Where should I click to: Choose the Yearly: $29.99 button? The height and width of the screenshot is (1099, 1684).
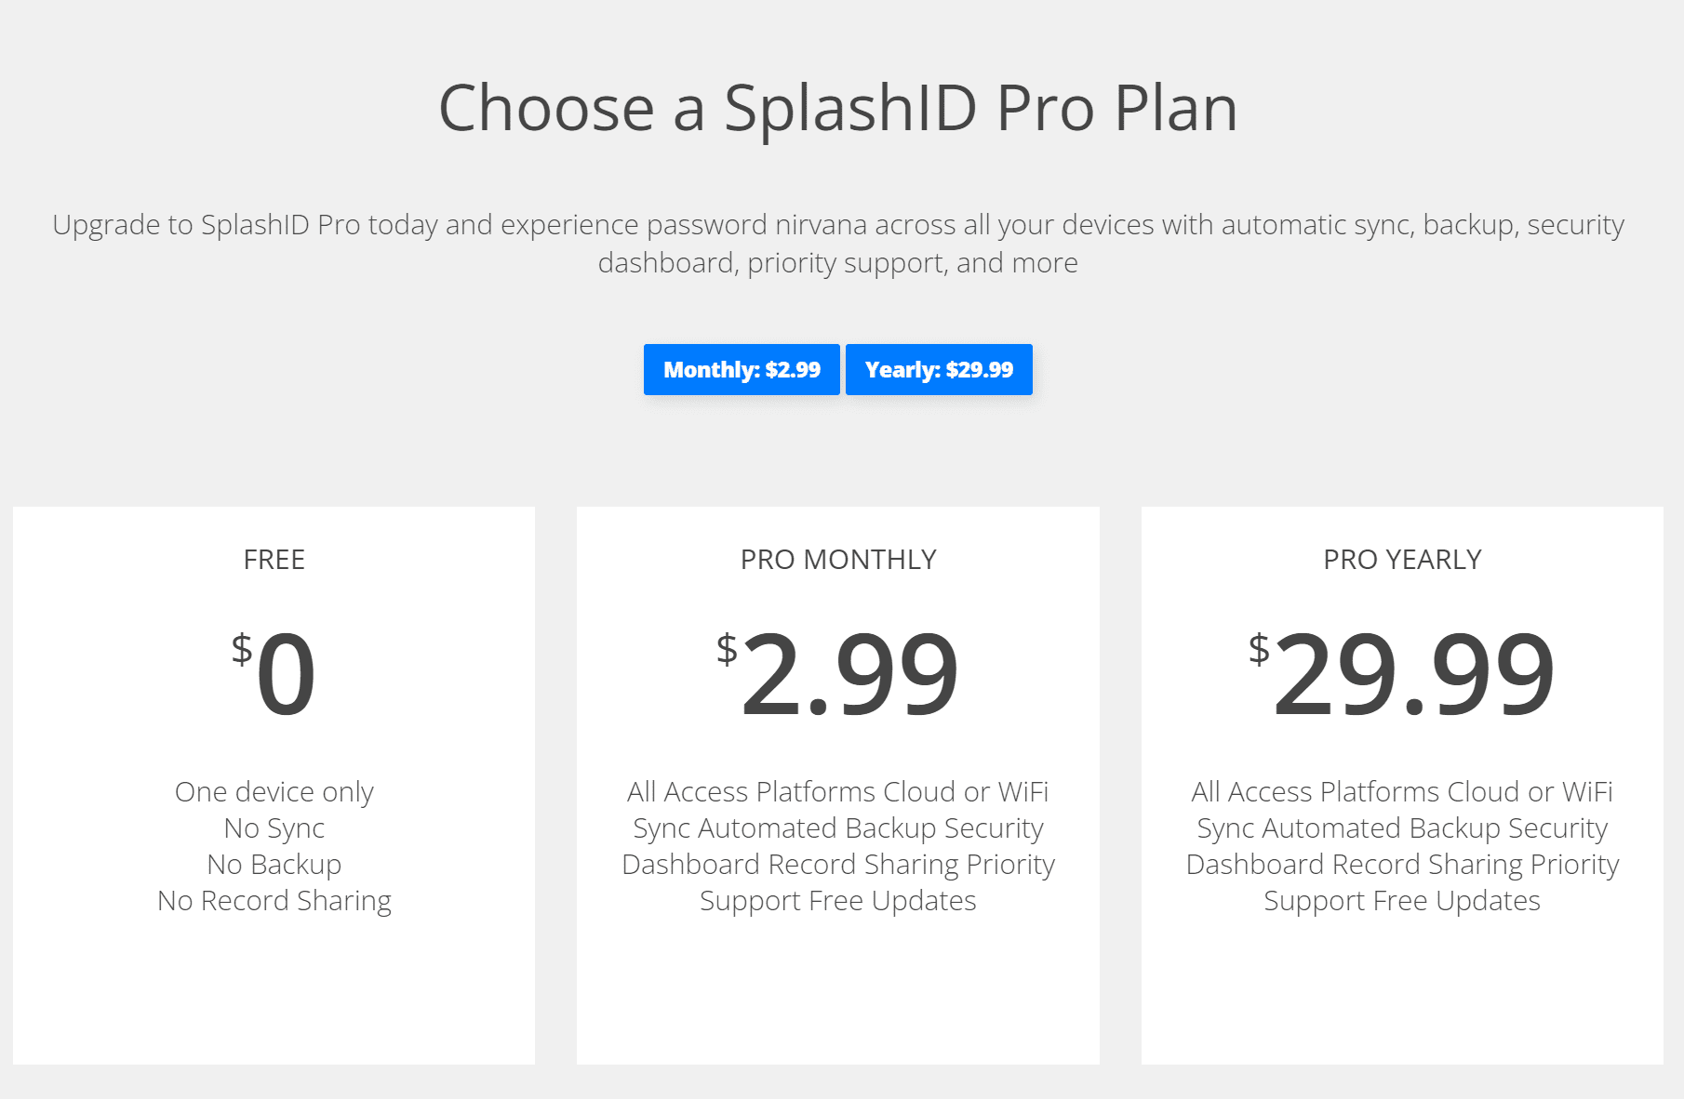939,369
